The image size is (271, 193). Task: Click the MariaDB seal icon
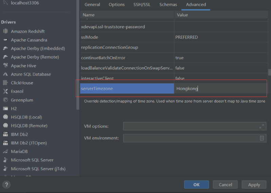click(5, 151)
